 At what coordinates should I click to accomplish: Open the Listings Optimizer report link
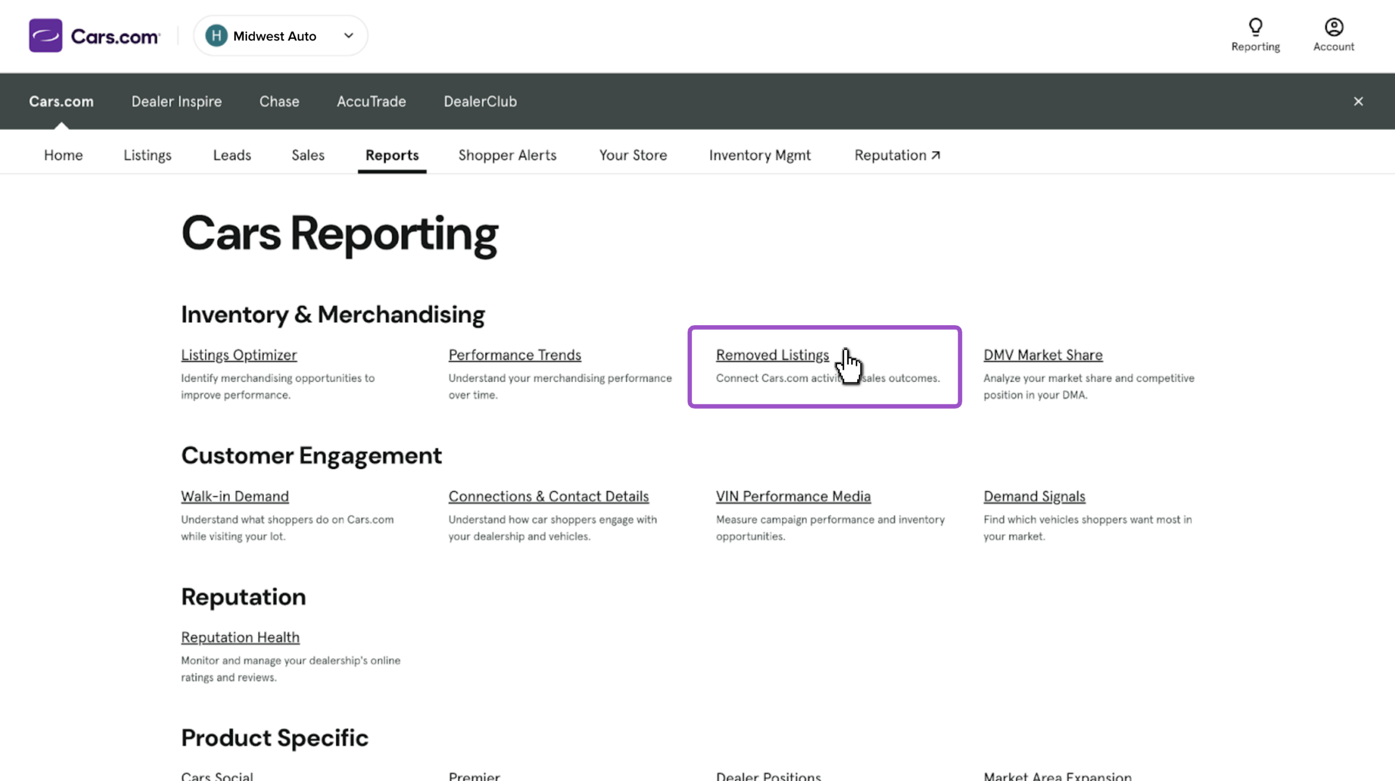click(239, 355)
